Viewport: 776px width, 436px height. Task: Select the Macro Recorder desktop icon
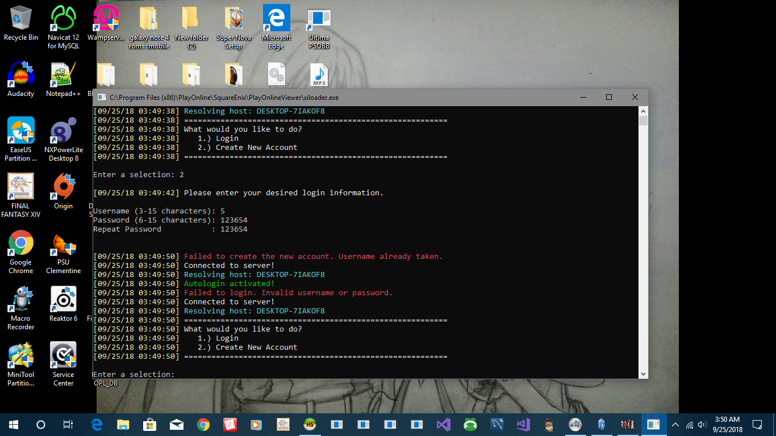click(x=20, y=300)
